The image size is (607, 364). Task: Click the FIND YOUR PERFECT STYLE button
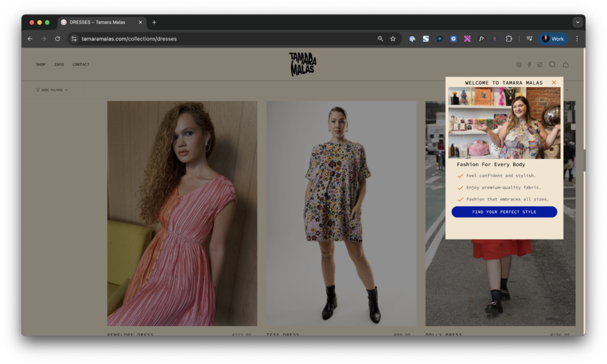(x=504, y=212)
